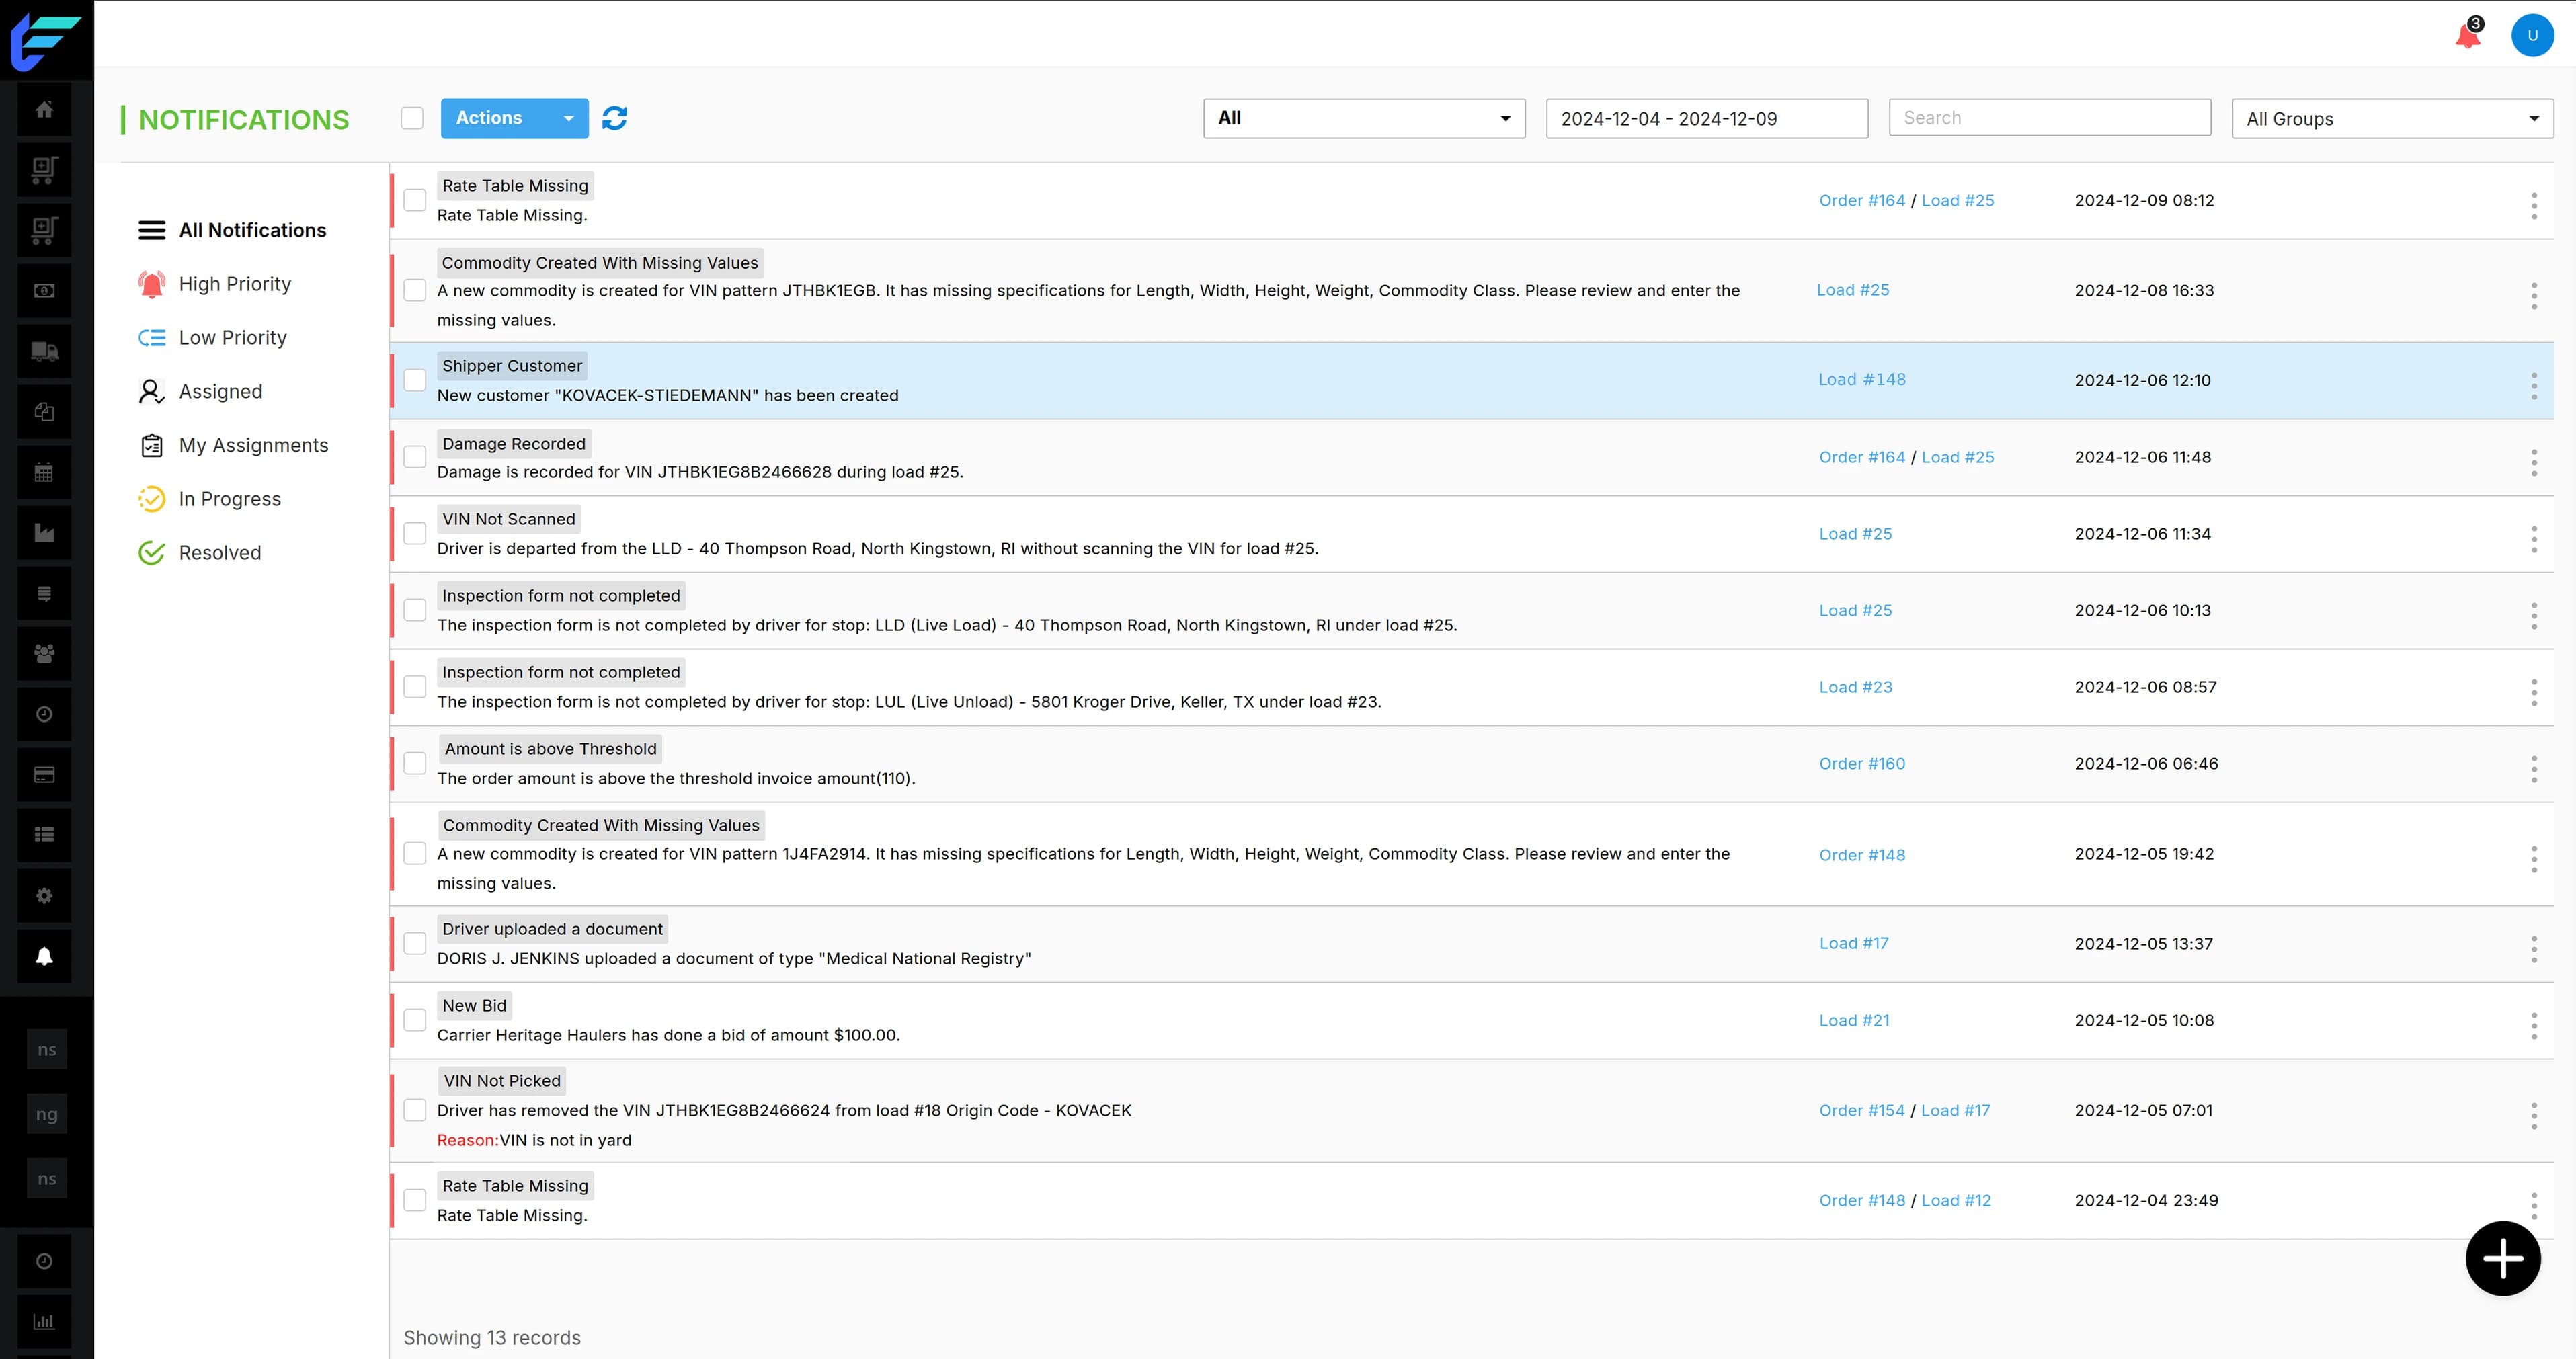2576x1359 pixels.
Task: Open the truck icon in the sidebar
Action: click(44, 352)
